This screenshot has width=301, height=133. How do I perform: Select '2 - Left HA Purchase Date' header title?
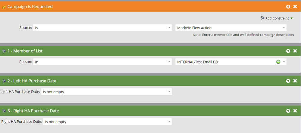(x=32, y=81)
